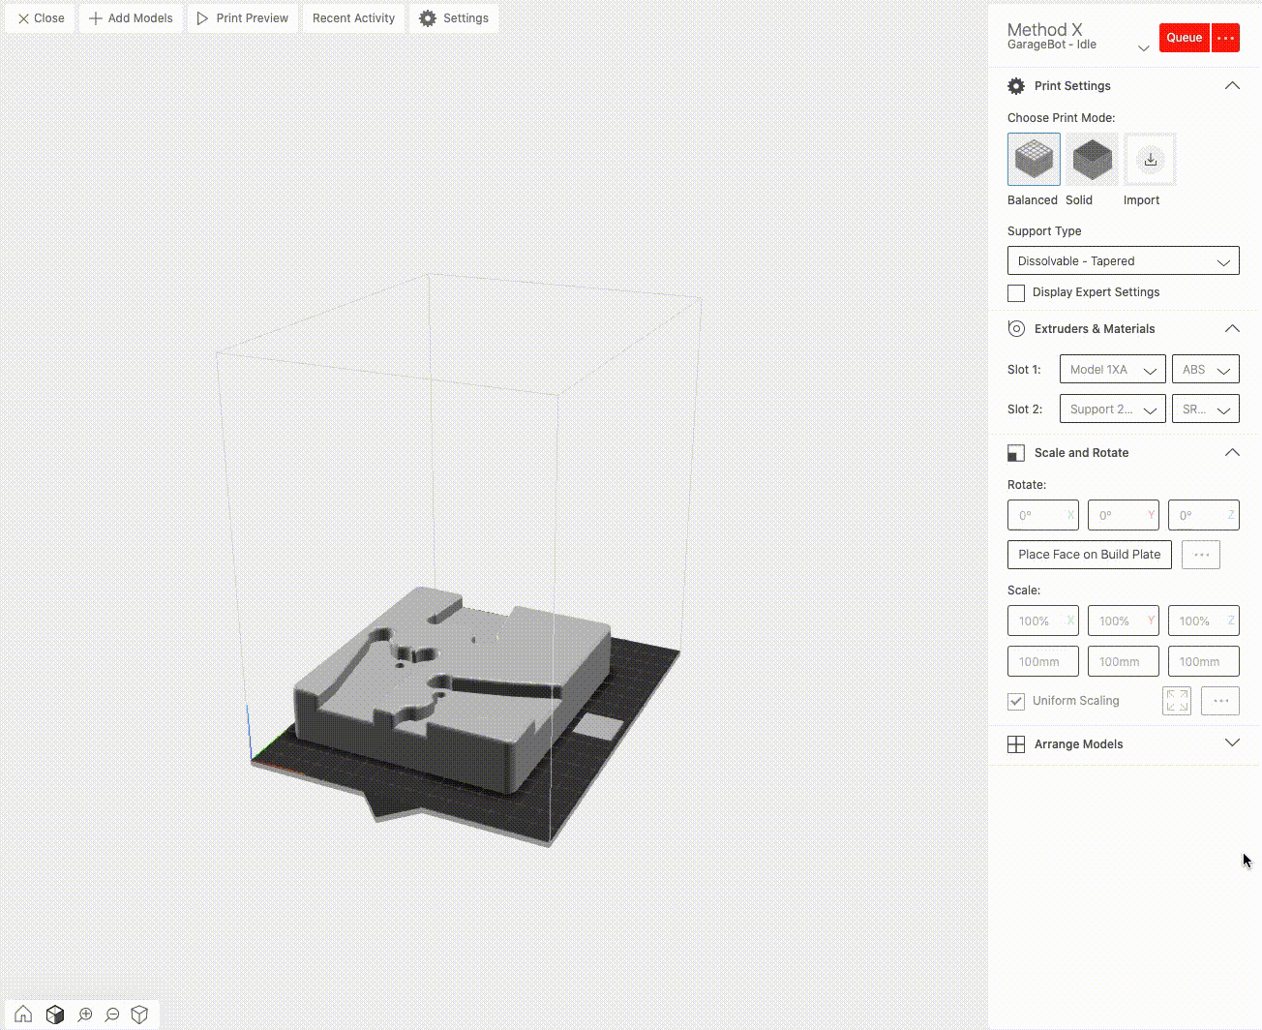Click the Arrange Models grid icon
1262x1030 pixels.
coord(1016,744)
